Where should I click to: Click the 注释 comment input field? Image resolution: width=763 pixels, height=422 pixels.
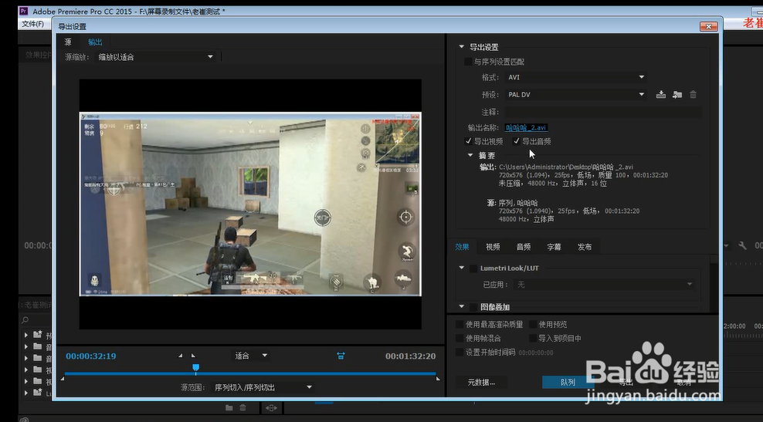click(603, 112)
